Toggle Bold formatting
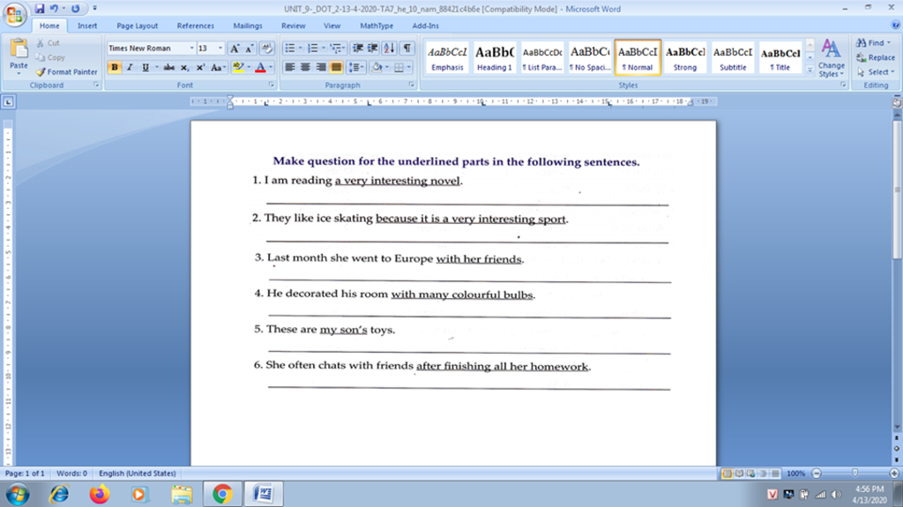The image size is (903, 507). pyautogui.click(x=114, y=67)
